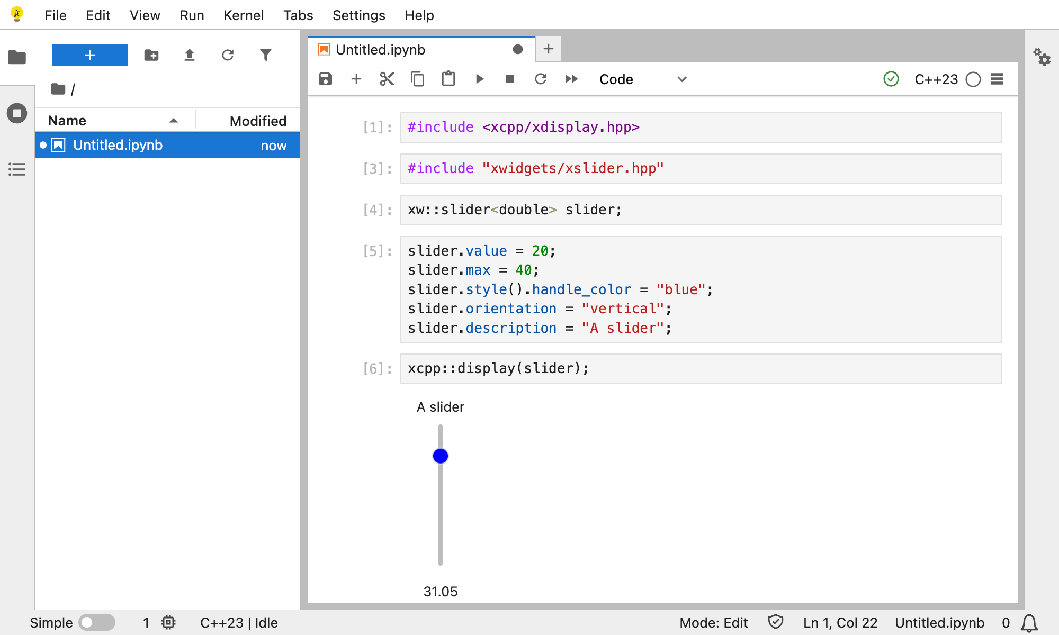Sort files by Name column header
This screenshot has width=1059, height=635.
(115, 121)
